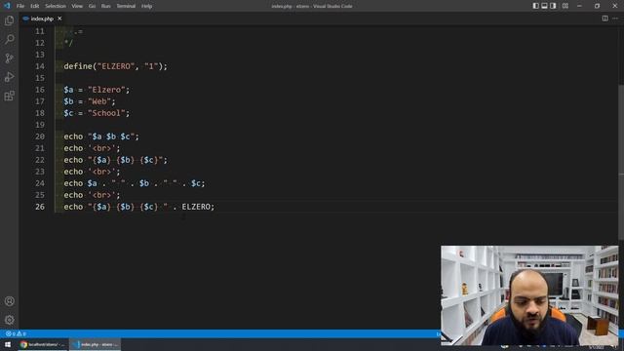Open the Terminal menu
Image resolution: width=624 pixels, height=351 pixels.
126,6
